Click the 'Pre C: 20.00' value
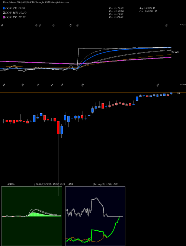186x246 pixels. 116,17
